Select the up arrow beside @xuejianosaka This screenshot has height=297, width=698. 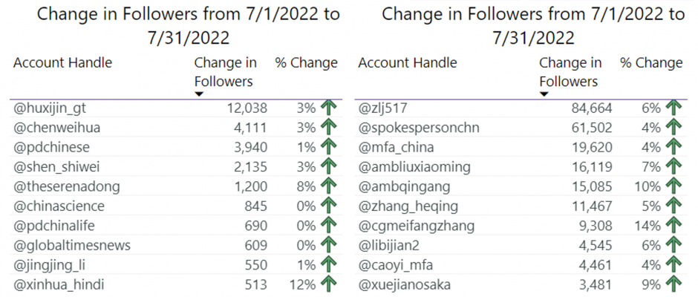click(673, 284)
